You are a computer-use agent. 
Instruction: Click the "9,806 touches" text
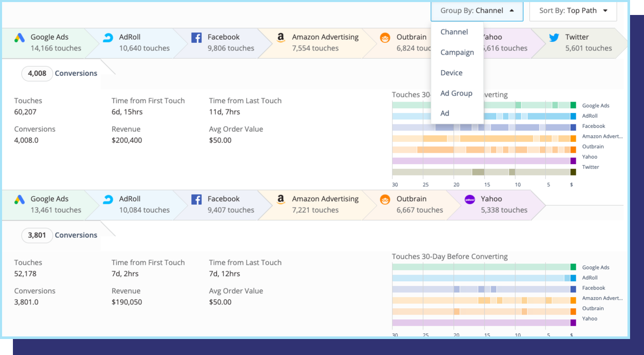coord(231,49)
